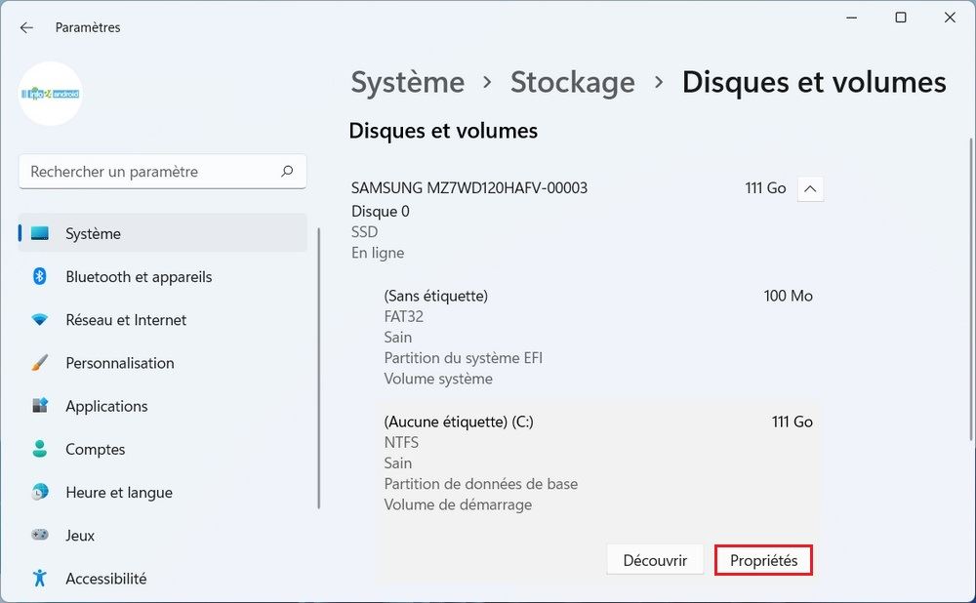The width and height of the screenshot is (976, 603).
Task: Go to Système in the breadcrumb
Action: click(x=407, y=83)
